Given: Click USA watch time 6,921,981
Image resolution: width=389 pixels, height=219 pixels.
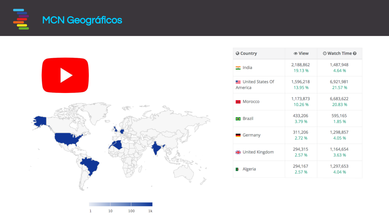Looking at the screenshot, I should [x=339, y=82].
